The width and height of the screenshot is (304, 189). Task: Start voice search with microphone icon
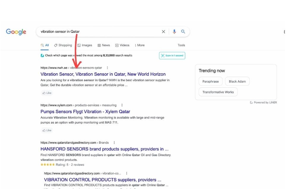(x=174, y=32)
